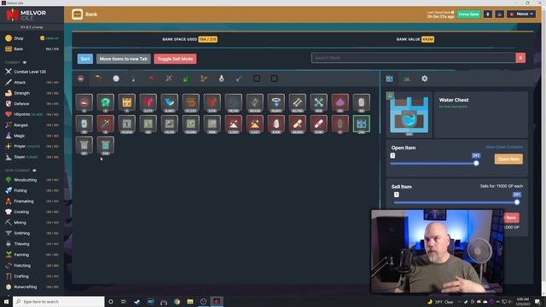Toggle Combat section visibility eye

point(25,62)
